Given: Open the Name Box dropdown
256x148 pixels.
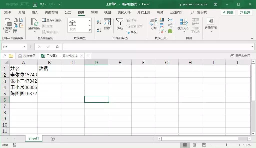Looking at the screenshot, I should click(x=24, y=46).
